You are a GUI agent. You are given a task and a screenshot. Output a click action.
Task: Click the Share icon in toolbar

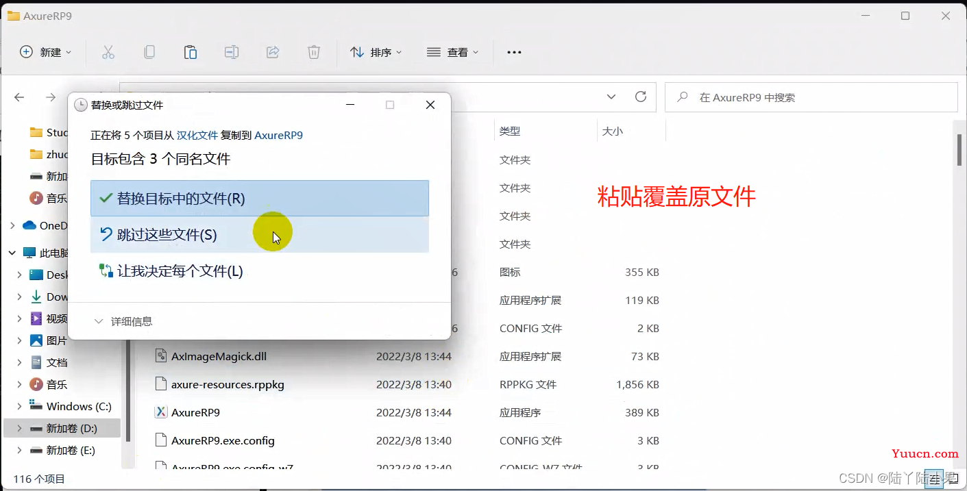(273, 52)
